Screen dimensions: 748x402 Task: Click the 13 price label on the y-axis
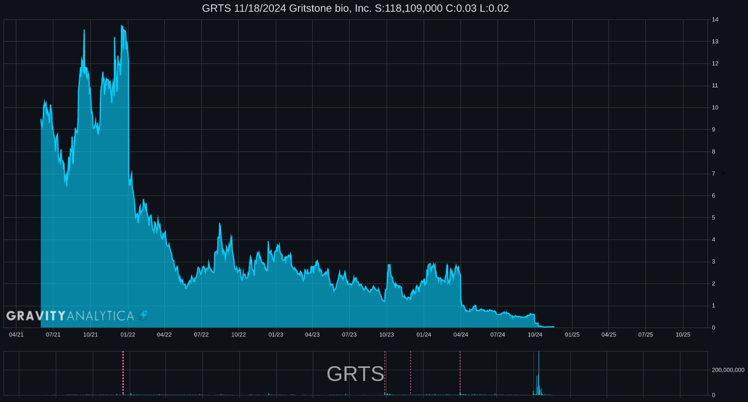click(715, 42)
